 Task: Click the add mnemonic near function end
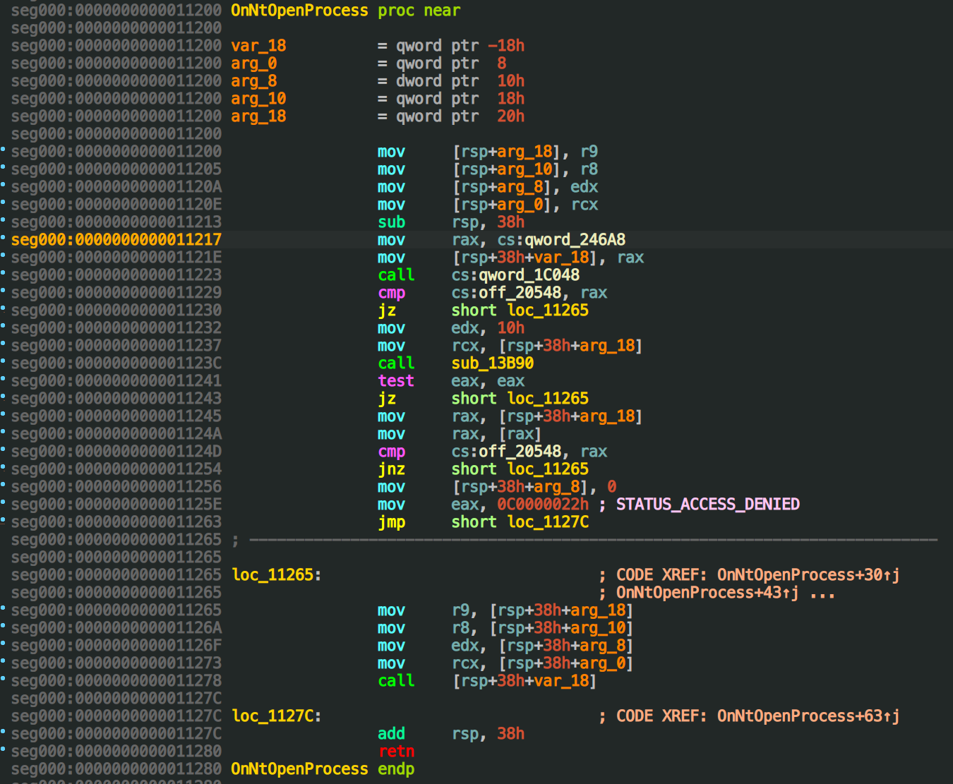point(391,734)
